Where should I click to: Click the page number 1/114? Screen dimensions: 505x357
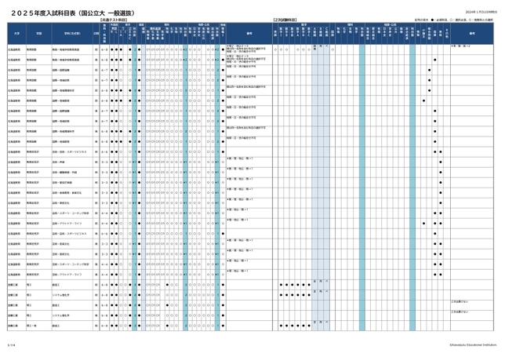point(11,344)
